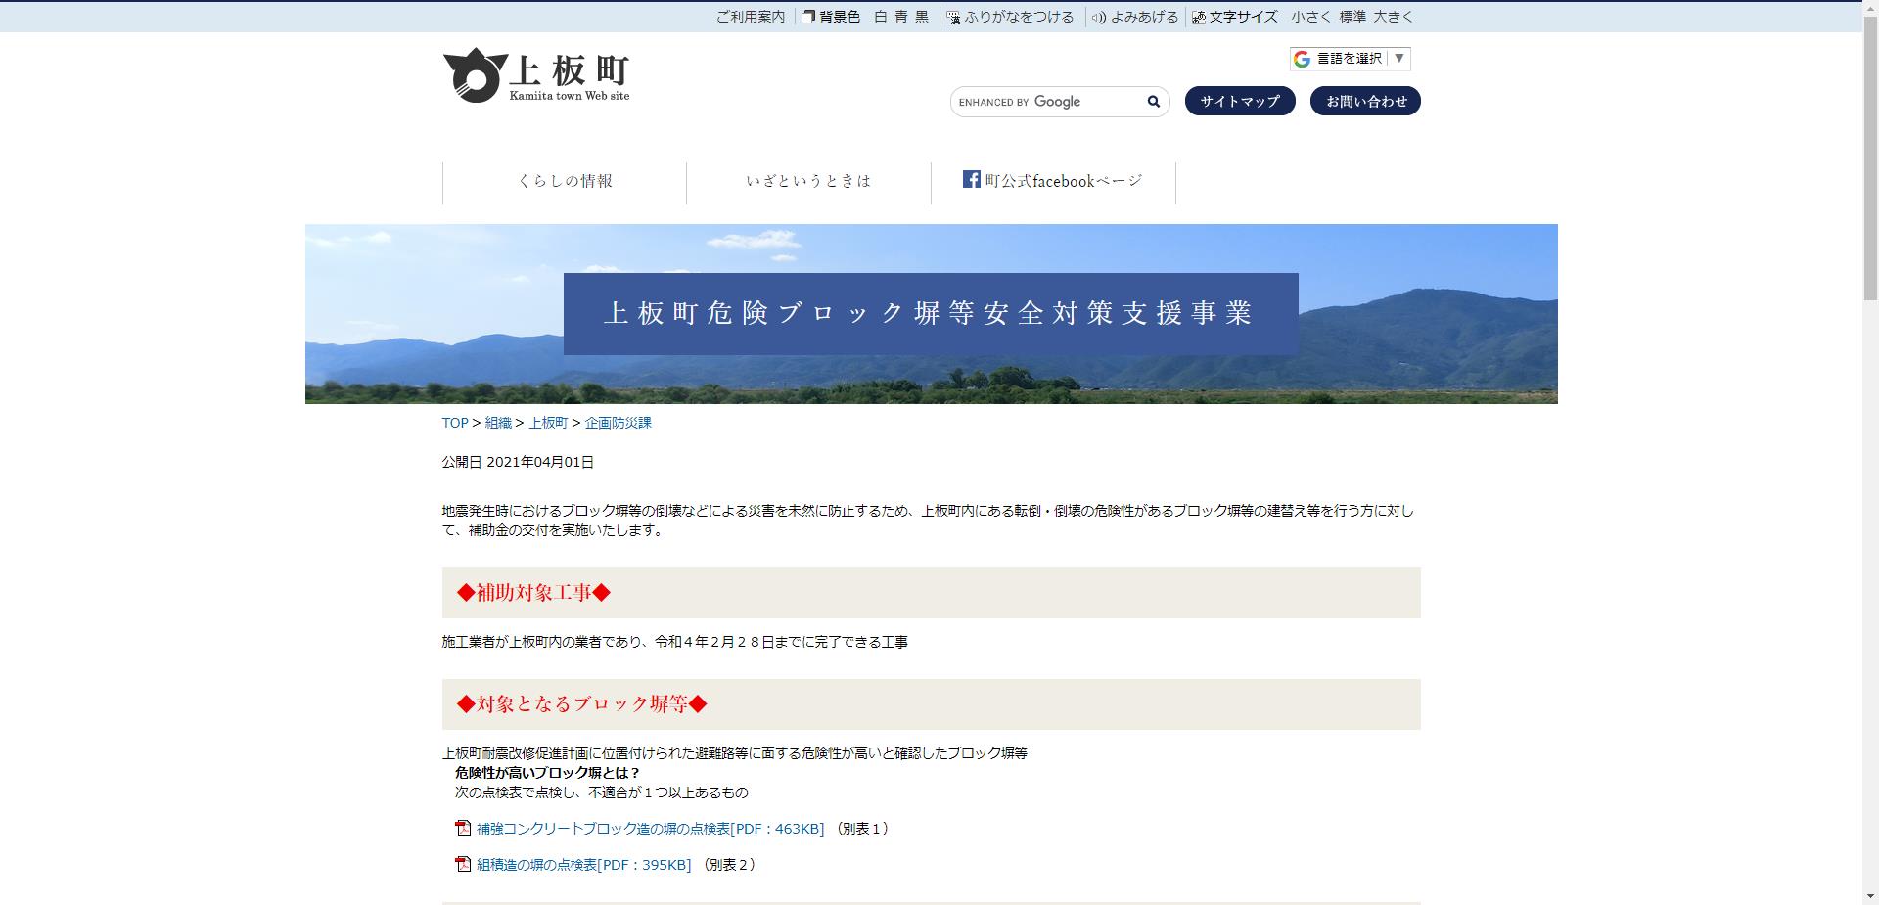Screen dimensions: 1879x905
Task: Click the 背景色 background color icon
Action: tap(806, 16)
